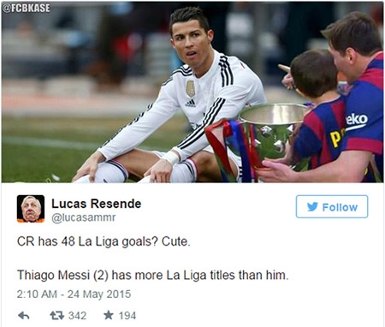Screen dimensions: 385x327
Task: Click the Adidas logo on white jersey
Action: point(190,103)
